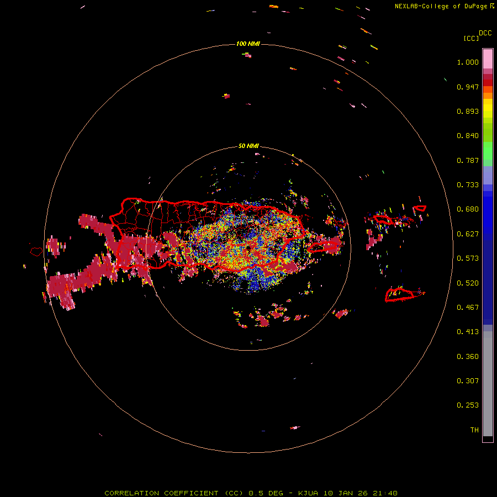
Task: Click the 0.787 legend value
Action: click(x=468, y=160)
